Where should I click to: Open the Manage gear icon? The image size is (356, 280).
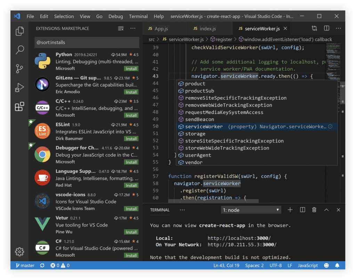(19, 252)
